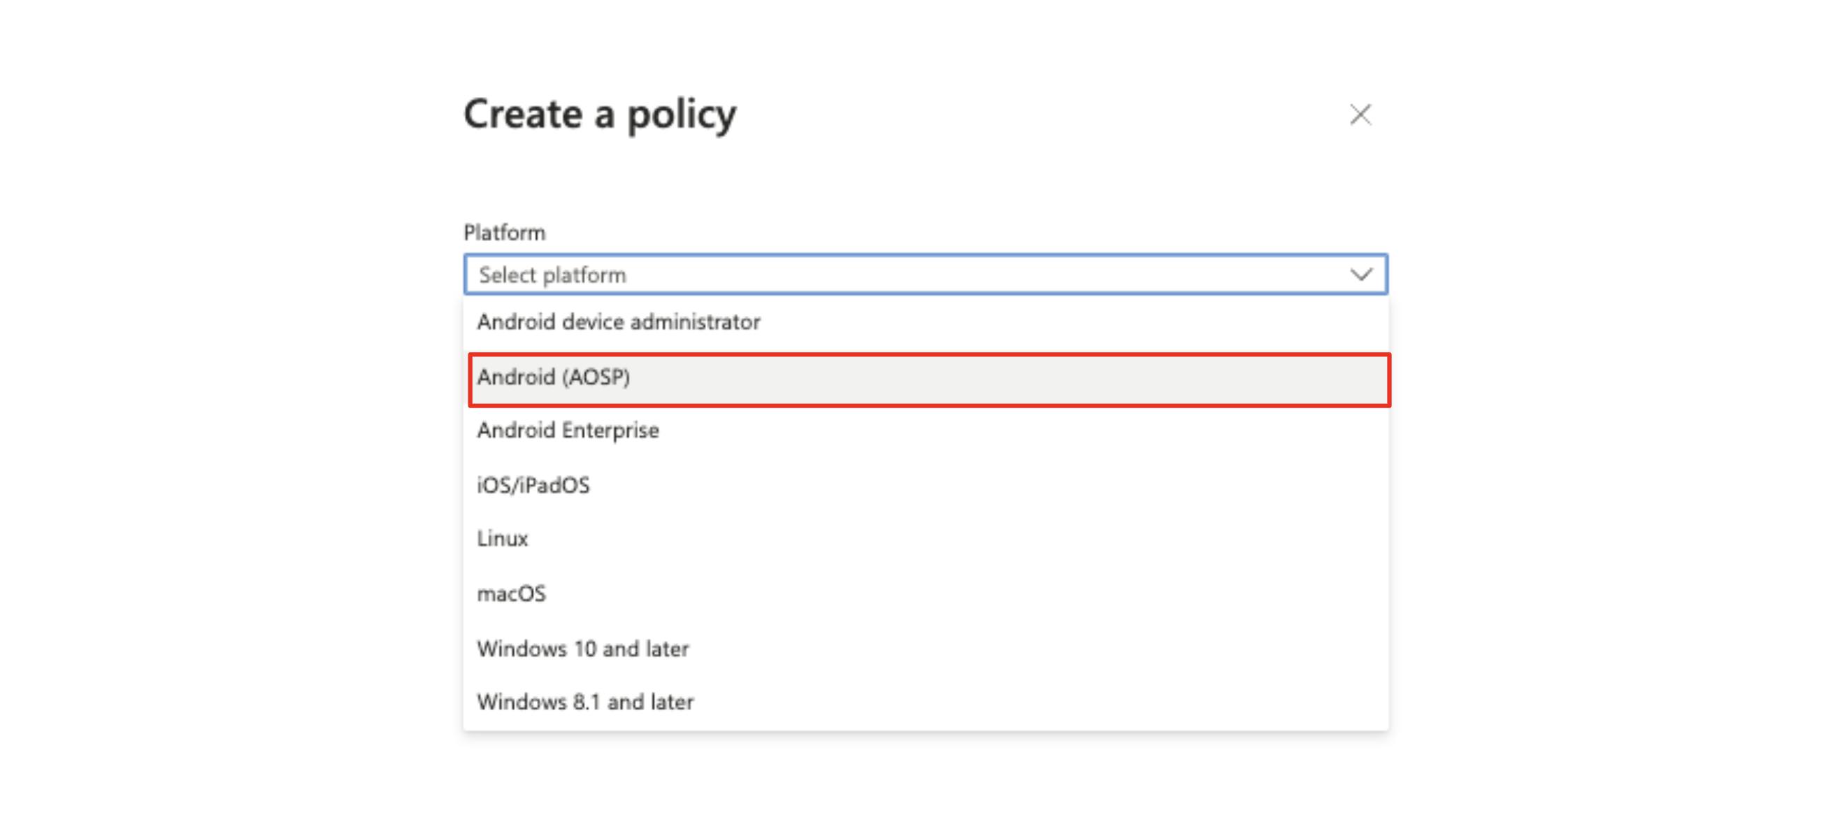This screenshot has width=1826, height=836.
Task: Select the last entry in platform list
Action: pos(585,702)
